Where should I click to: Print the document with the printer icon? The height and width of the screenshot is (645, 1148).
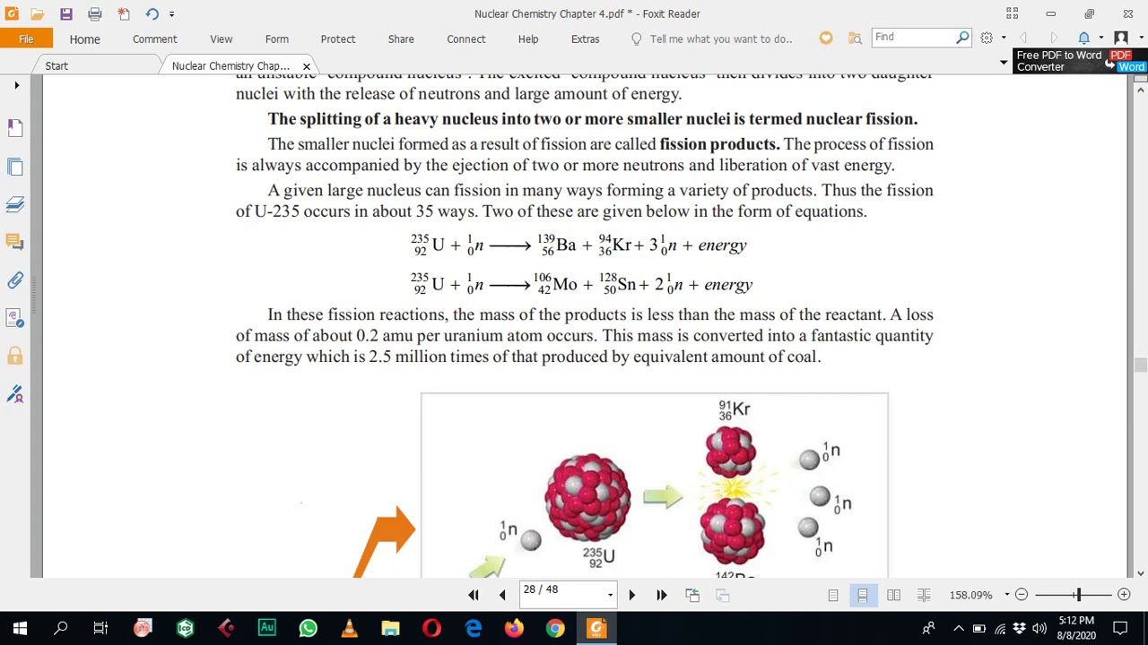tap(95, 14)
